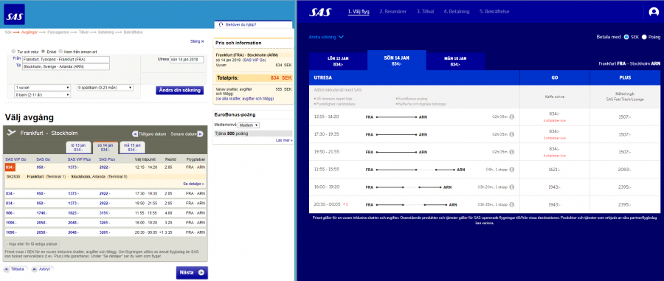This screenshot has width=664, height=281.
Task: Open the Se detaljer link
Action: (x=193, y=184)
